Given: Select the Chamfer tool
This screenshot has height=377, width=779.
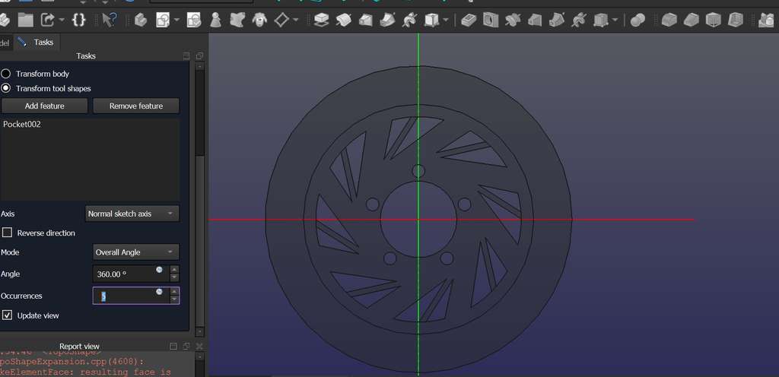Looking at the screenshot, I should click(x=692, y=20).
